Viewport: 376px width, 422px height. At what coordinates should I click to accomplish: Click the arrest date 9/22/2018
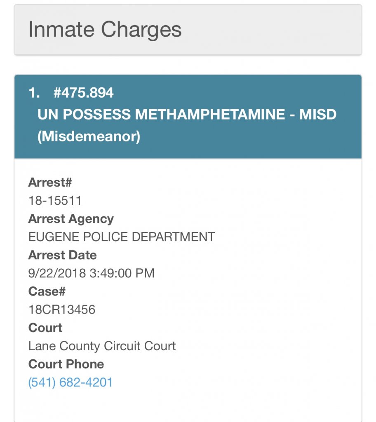click(56, 273)
